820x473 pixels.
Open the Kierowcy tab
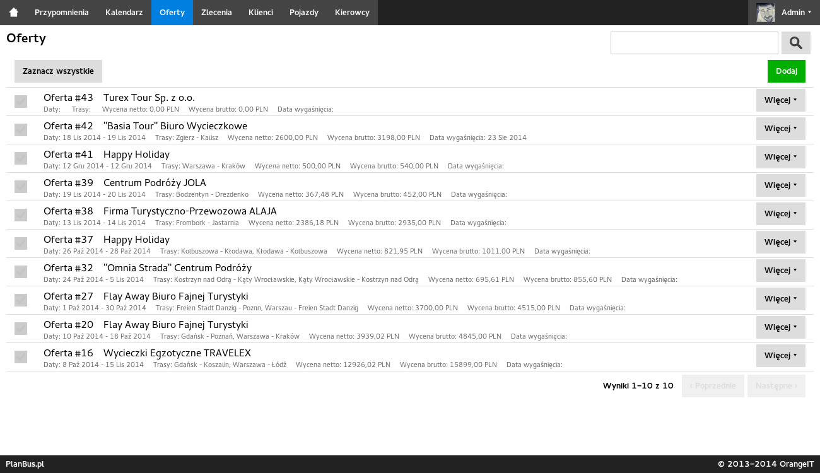352,13
